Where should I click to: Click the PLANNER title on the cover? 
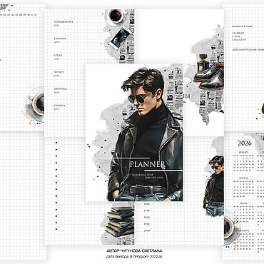[148, 165]
